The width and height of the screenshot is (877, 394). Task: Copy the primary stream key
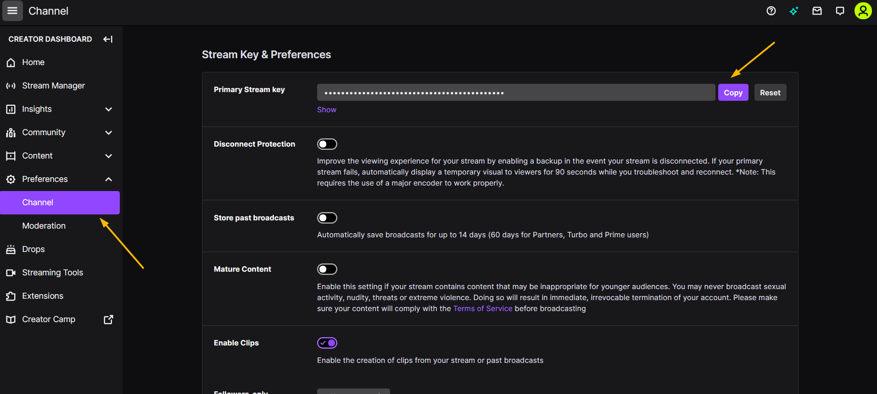[733, 93]
